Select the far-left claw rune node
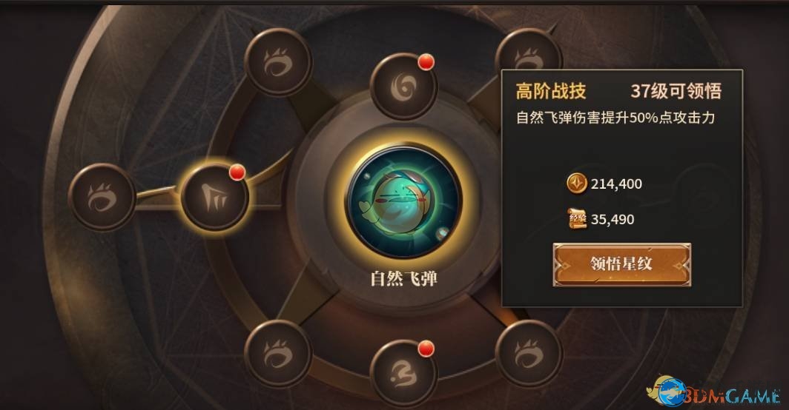Screen dimensions: 789x410 (x=102, y=197)
